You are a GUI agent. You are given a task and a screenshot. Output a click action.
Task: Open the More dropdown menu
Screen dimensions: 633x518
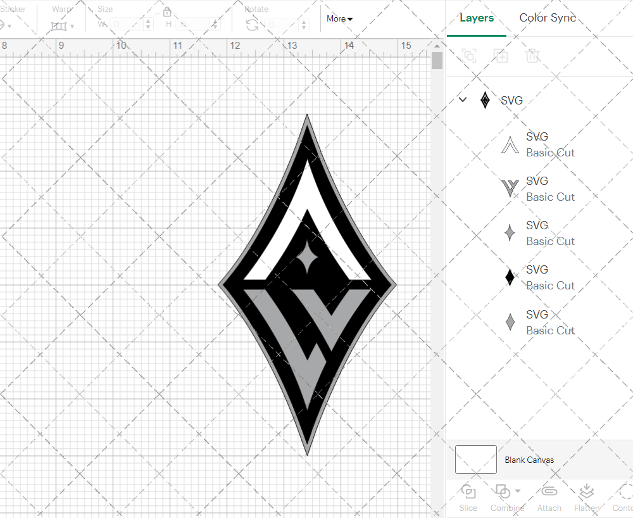click(x=339, y=18)
